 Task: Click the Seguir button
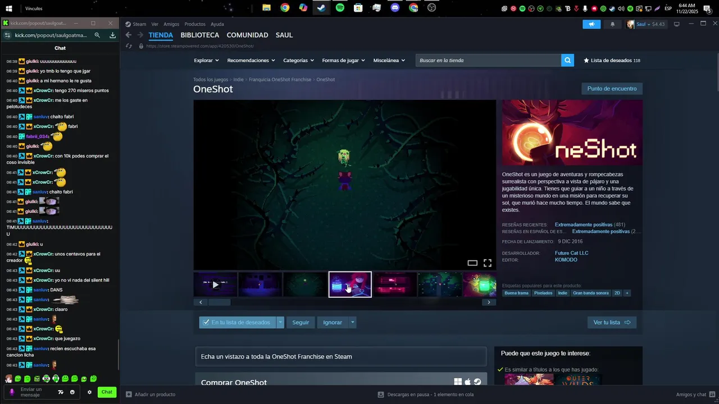pyautogui.click(x=301, y=323)
